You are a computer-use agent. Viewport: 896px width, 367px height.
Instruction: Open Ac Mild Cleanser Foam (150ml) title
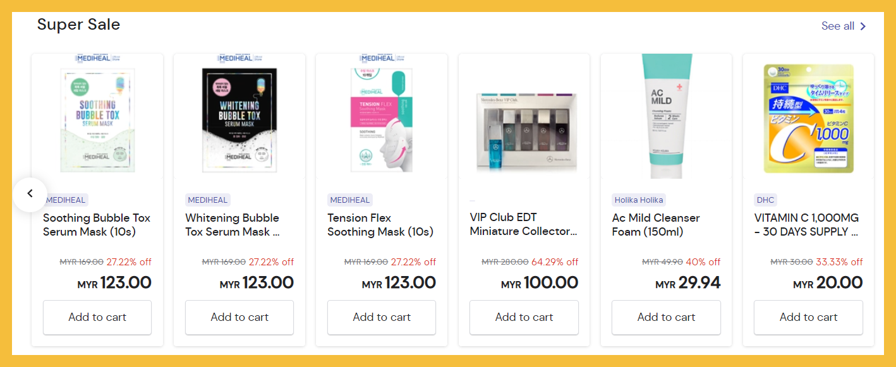pyautogui.click(x=656, y=225)
